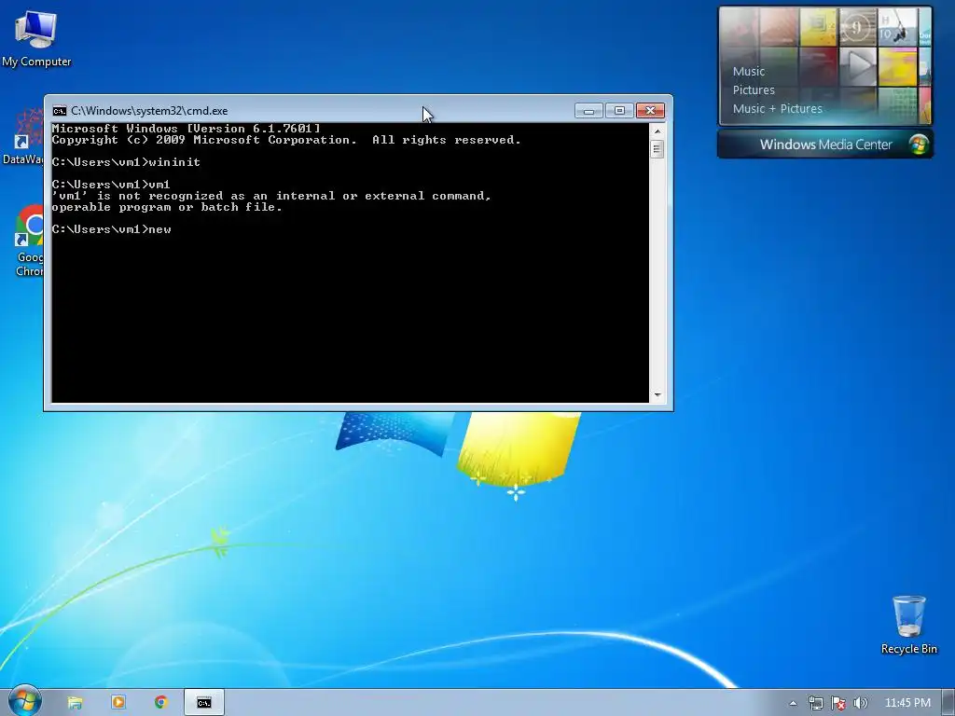Click the line "operable program or batch file."
Viewport: 955px width, 716px height.
167,207
